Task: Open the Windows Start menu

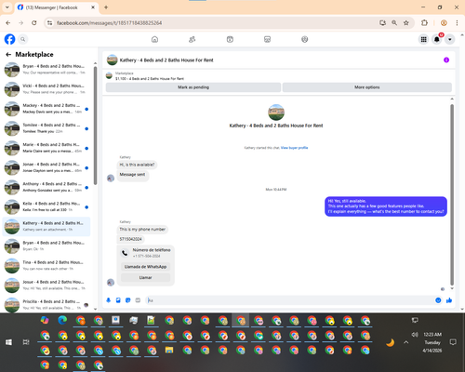Action: [x=8, y=342]
